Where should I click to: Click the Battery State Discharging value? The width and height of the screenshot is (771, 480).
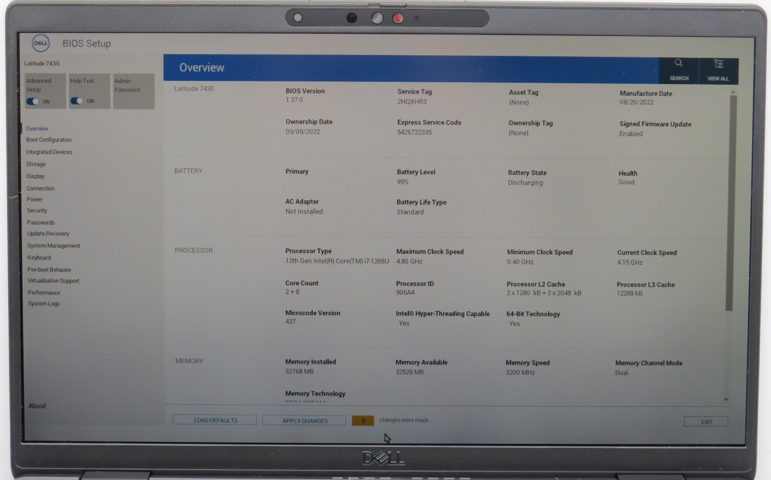coord(525,183)
